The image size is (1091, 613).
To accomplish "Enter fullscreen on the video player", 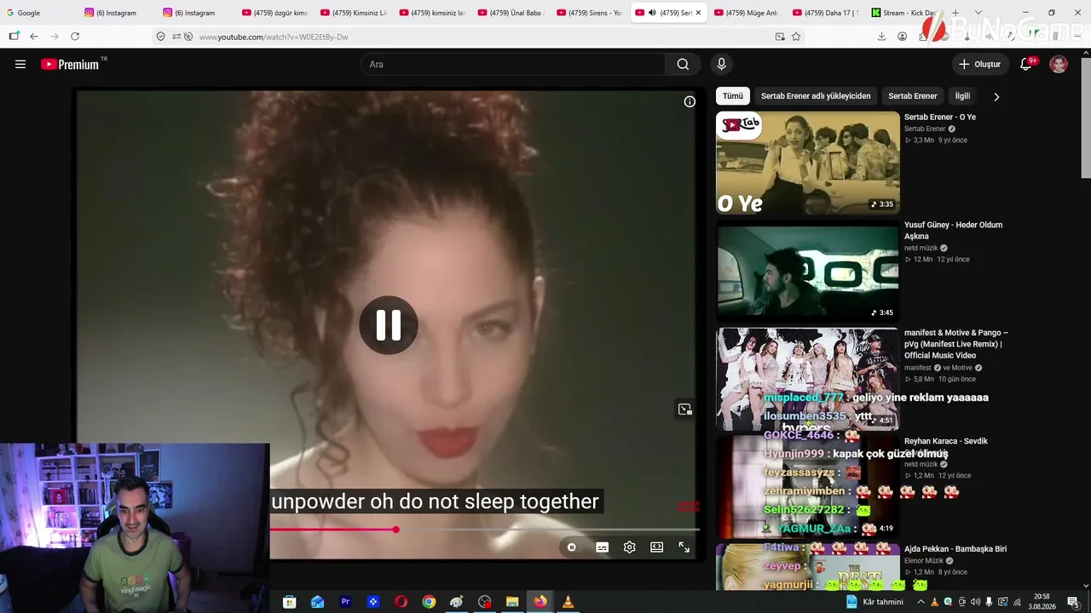I will pos(684,547).
